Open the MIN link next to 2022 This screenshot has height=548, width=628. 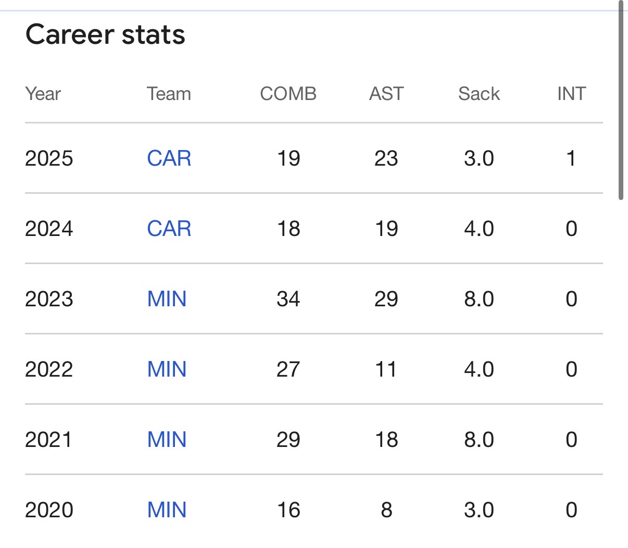[x=167, y=369]
